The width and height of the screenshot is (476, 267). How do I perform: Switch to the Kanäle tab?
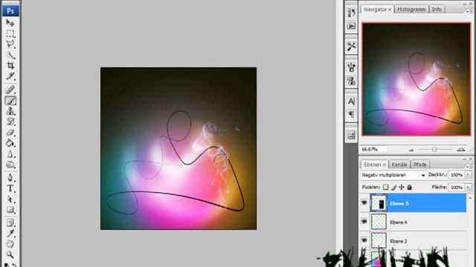pos(399,165)
